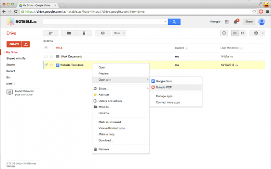The height and width of the screenshot is (169, 271).
Task: Open the Last Modified sort dropdown
Action: coord(241,48)
